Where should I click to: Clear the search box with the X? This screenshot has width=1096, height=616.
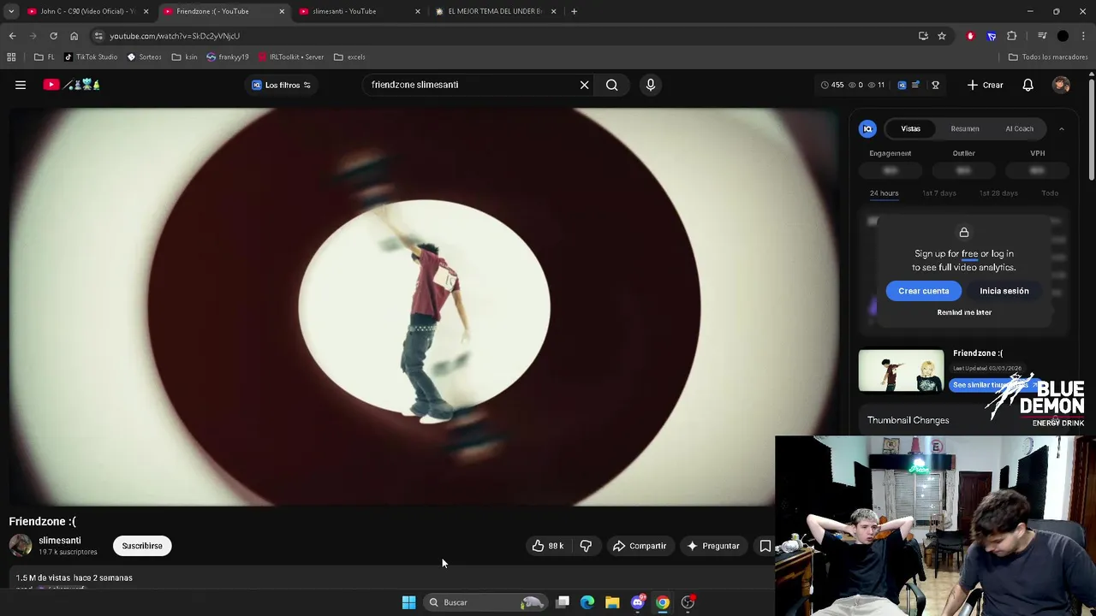click(x=585, y=85)
